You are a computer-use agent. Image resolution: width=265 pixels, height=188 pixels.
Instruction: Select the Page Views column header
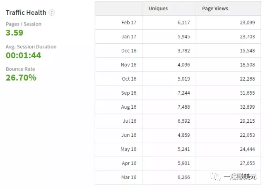[215, 8]
